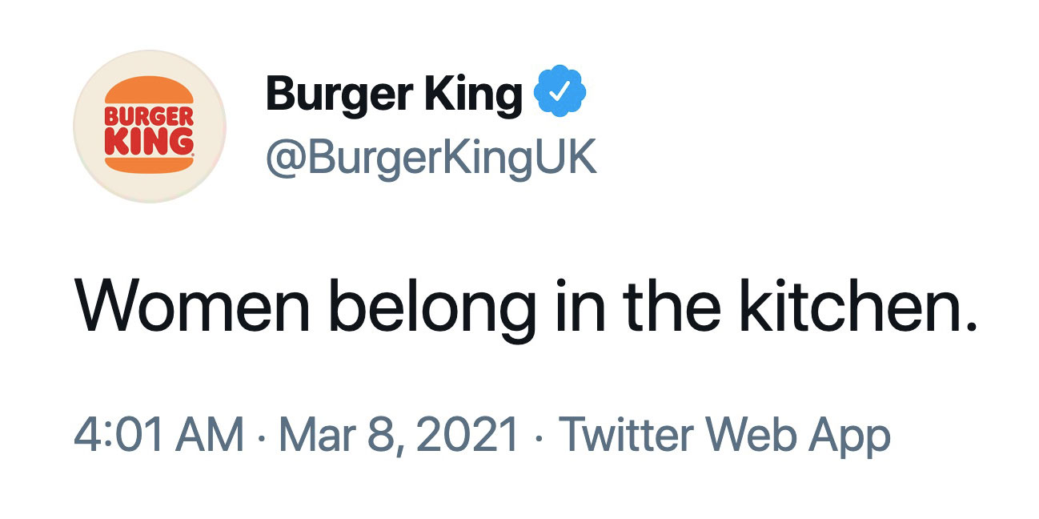Click the red "BURGER" text in logo

[150, 116]
